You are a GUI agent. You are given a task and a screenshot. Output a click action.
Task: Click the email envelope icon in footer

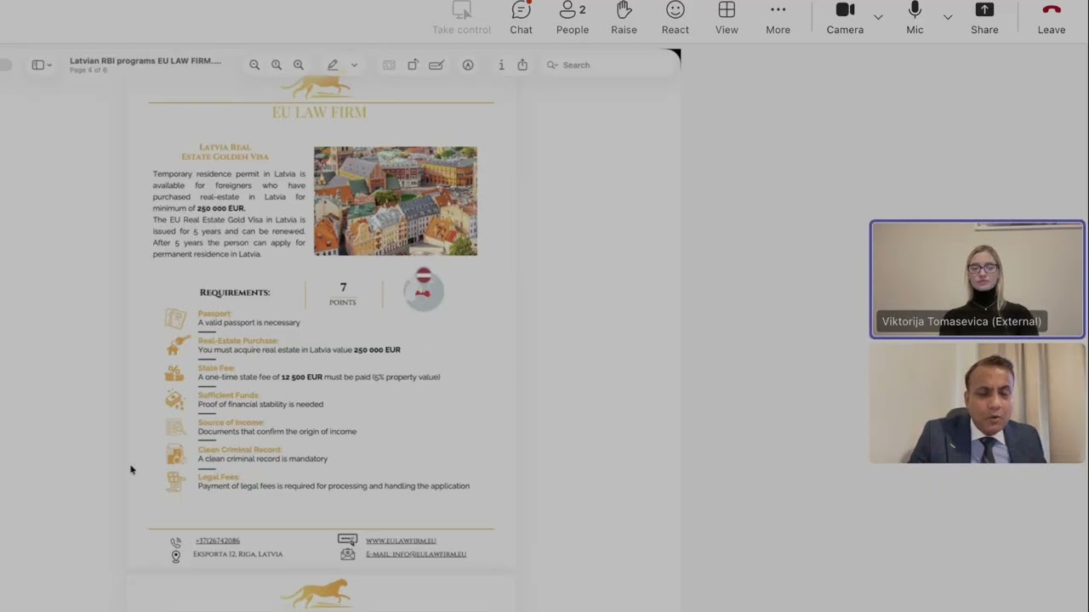click(347, 554)
